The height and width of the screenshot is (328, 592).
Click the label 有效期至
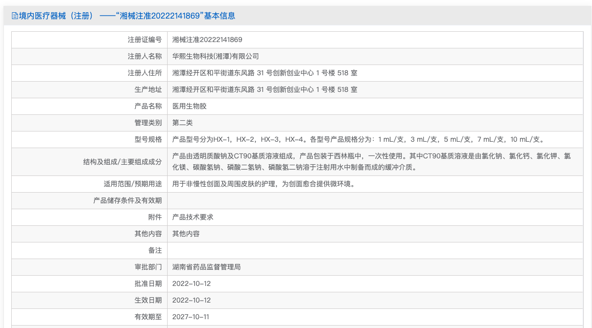pos(148,317)
